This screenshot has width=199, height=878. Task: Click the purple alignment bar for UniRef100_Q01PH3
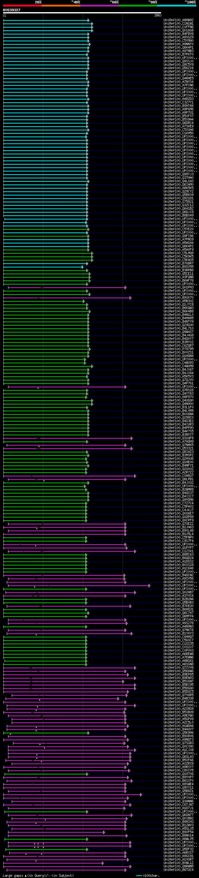click(67, 288)
